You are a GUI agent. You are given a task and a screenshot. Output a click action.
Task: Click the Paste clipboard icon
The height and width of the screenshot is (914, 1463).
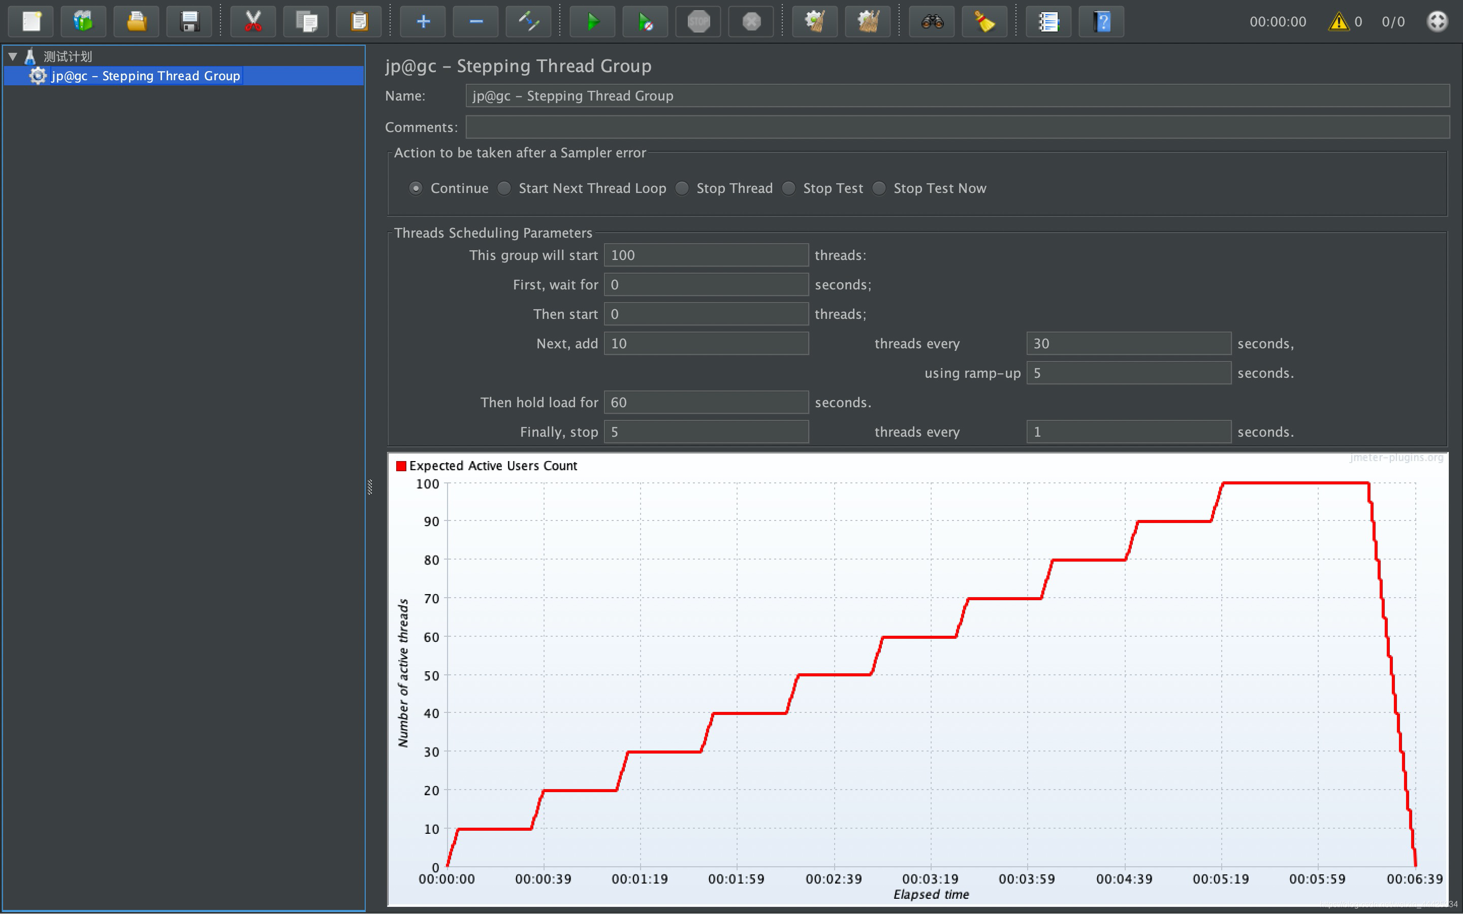tap(359, 22)
